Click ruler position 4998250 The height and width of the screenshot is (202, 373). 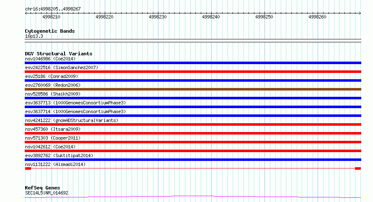(264, 17)
